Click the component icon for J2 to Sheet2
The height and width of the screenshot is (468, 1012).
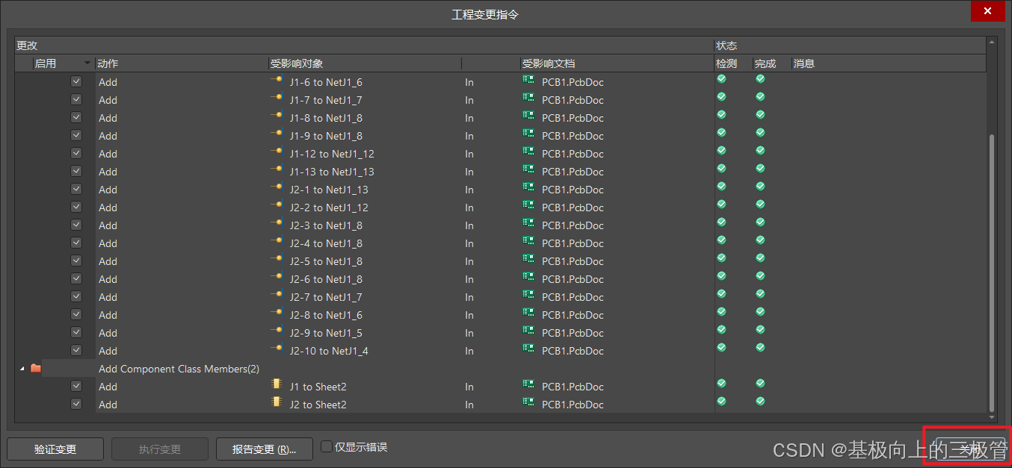tap(277, 402)
